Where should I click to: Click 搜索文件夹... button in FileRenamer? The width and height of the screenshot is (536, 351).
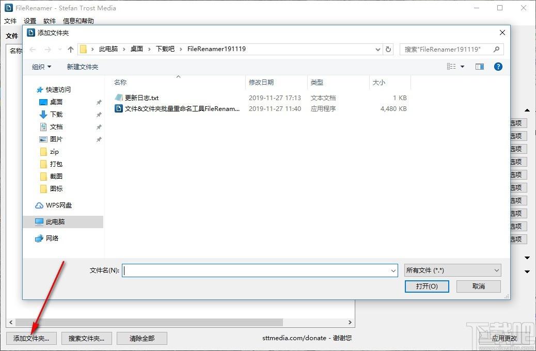click(x=86, y=339)
